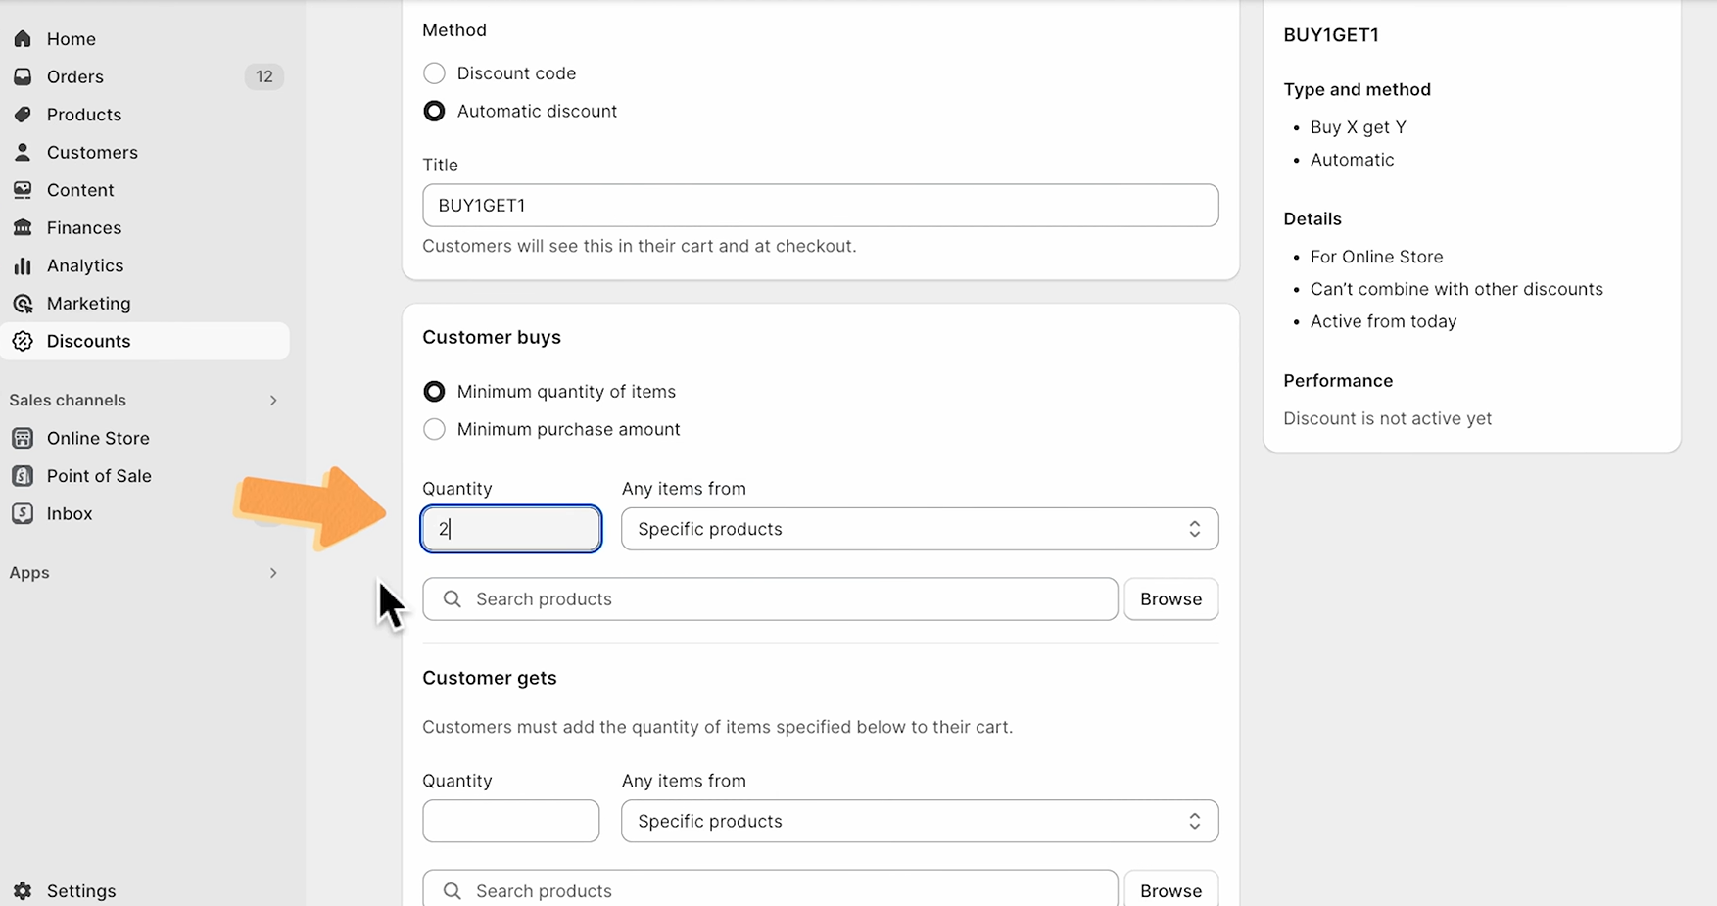Click 'For Online Store' summary item
Viewport: 1717px width, 906px height.
1376,257
